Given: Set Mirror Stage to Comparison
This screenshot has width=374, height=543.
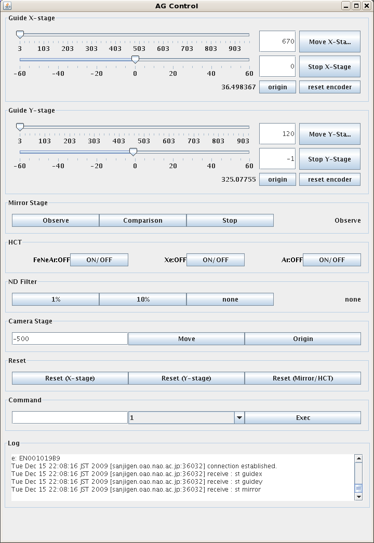Looking at the screenshot, I should (x=143, y=220).
